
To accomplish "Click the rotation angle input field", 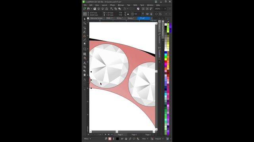I will point(137,14).
